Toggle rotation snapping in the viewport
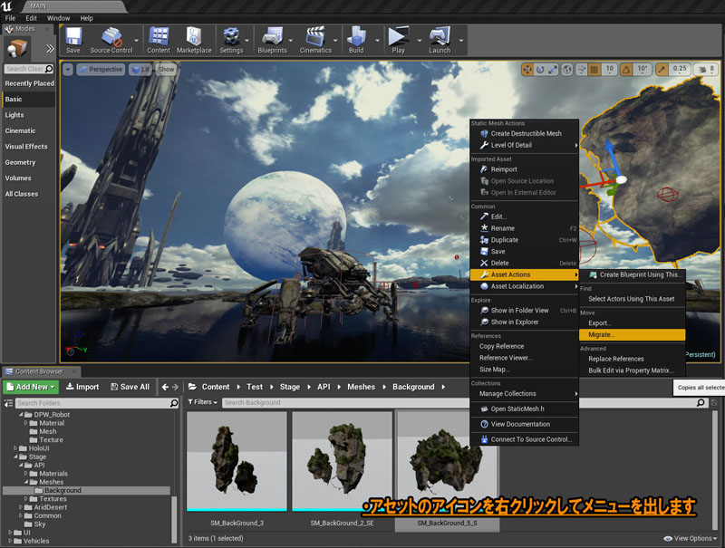The width and height of the screenshot is (725, 548). click(x=626, y=70)
